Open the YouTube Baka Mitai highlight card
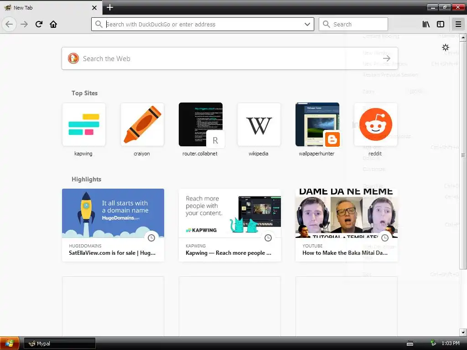Viewport: 467px width, 350px height. (347, 225)
